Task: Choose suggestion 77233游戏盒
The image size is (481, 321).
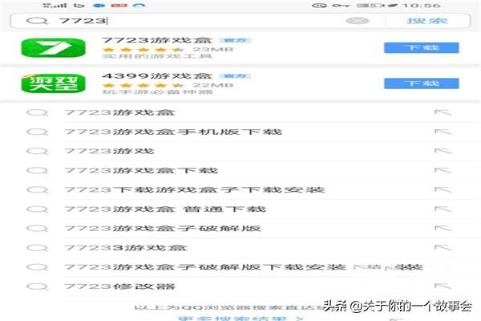Action: [125, 248]
